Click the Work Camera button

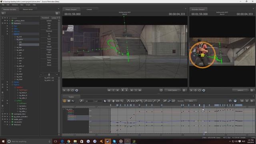point(172,90)
